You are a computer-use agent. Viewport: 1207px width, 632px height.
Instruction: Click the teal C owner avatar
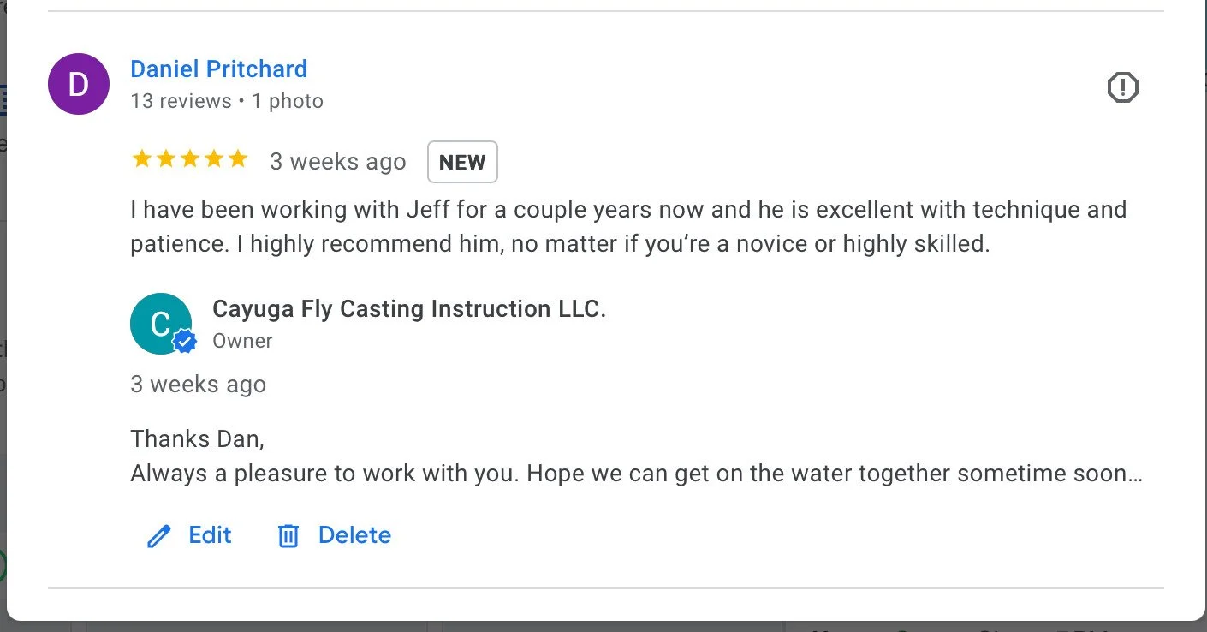[159, 323]
